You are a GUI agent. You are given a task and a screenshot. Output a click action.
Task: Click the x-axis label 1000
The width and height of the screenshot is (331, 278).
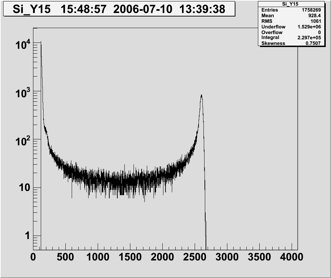point(98,257)
